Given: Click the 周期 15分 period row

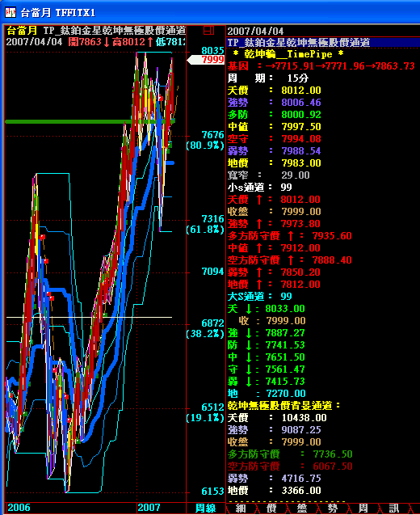Looking at the screenshot, I should pyautogui.click(x=268, y=78).
